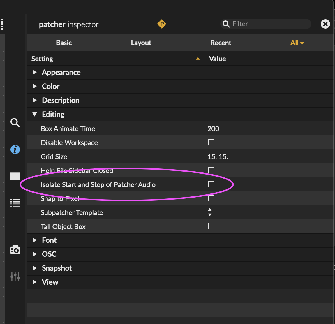Open the reference book icon in sidebar

[x=15, y=176]
